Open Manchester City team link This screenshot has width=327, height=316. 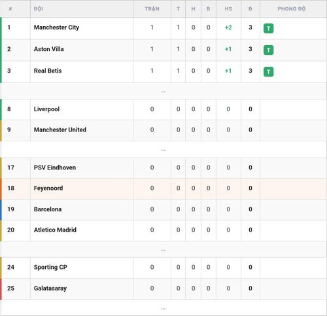(x=56, y=27)
